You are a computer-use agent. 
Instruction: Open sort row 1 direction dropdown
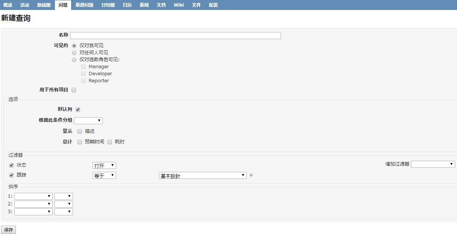pyautogui.click(x=63, y=196)
